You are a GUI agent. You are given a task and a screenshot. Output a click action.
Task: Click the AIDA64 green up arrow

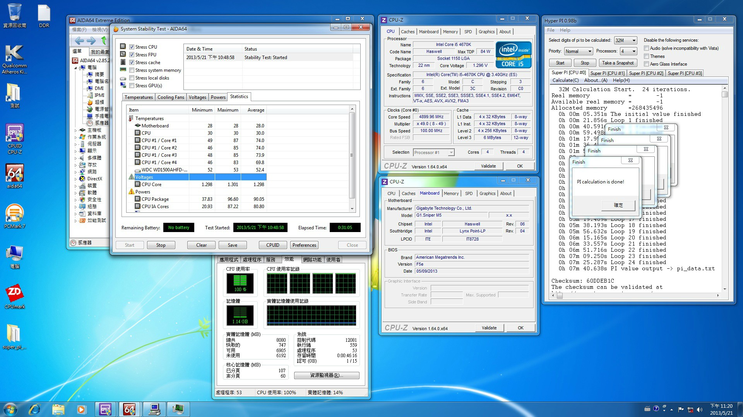pyautogui.click(x=104, y=41)
